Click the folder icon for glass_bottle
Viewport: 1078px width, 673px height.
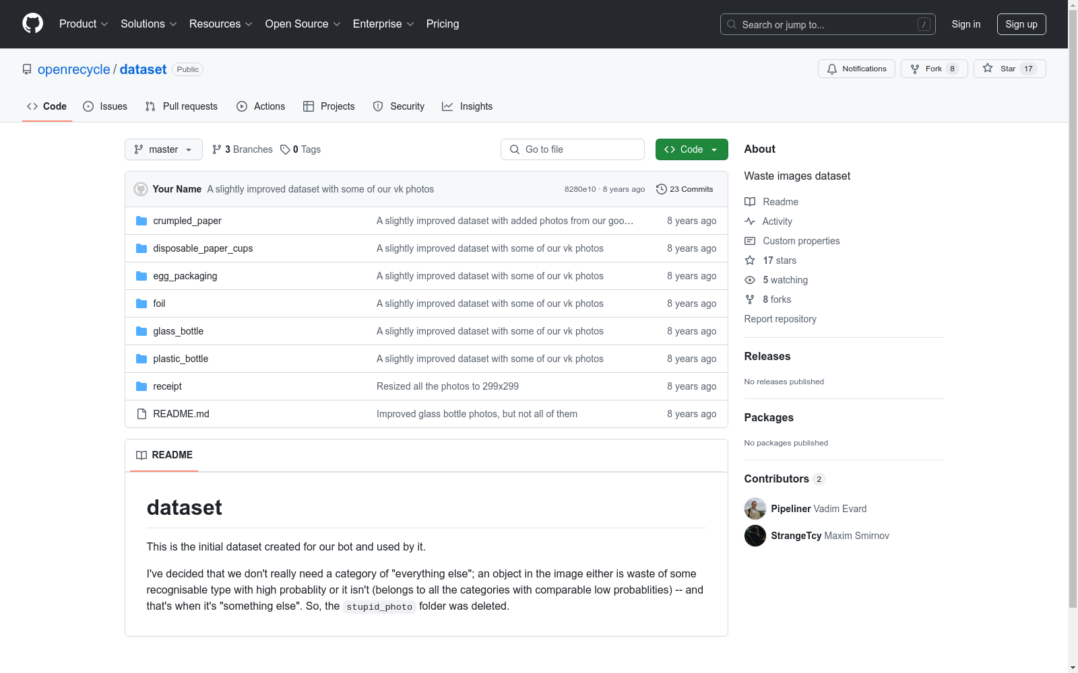[141, 331]
